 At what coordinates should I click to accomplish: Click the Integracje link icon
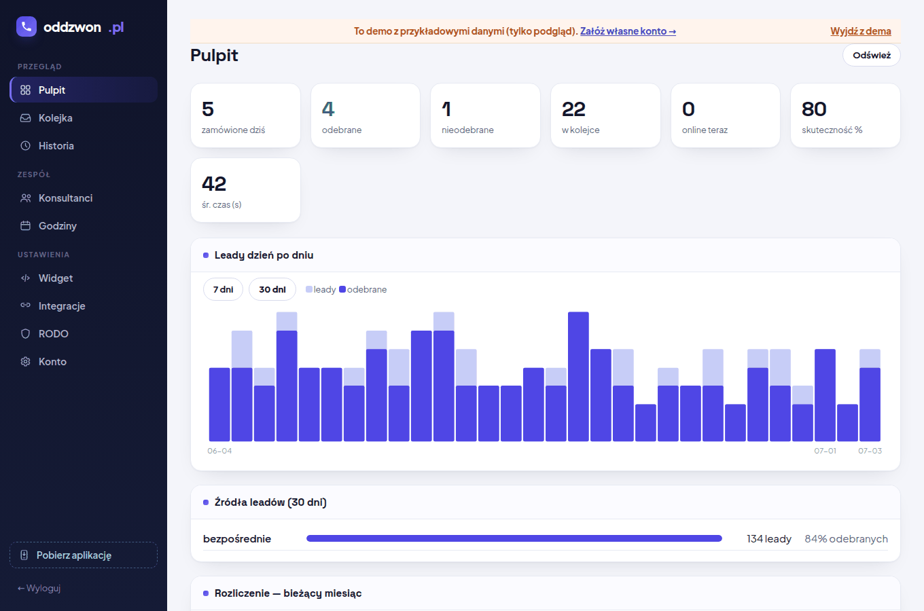point(26,305)
